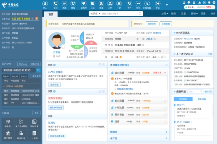Image resolution: width=217 pixels, height=144 pixels.
Task: Open the 投诉 navigation item
Action: [213, 14]
